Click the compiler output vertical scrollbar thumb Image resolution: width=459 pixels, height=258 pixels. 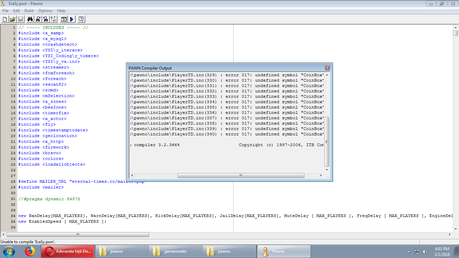327,141
